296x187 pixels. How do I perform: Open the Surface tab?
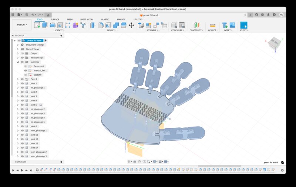pos(55,19)
